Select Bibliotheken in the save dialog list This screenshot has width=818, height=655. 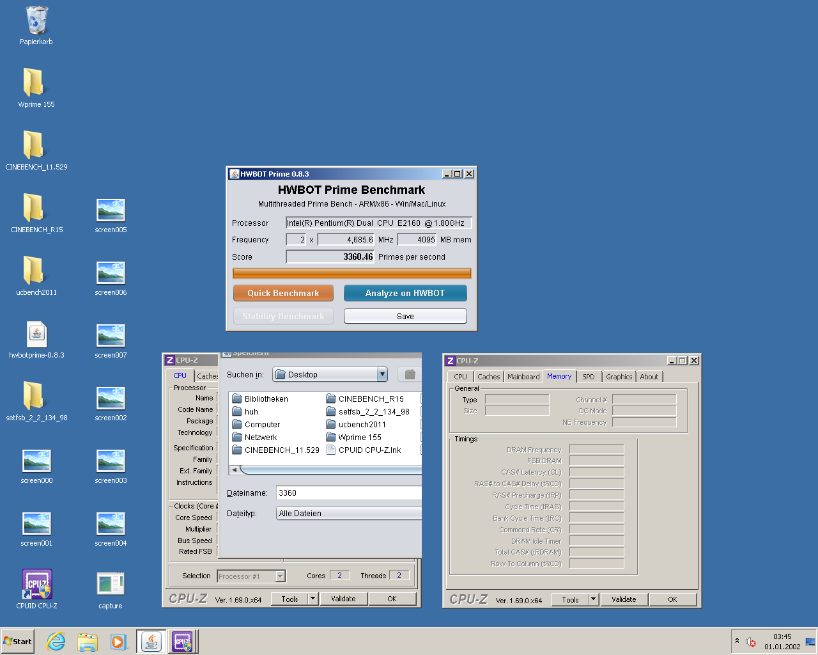coord(260,399)
